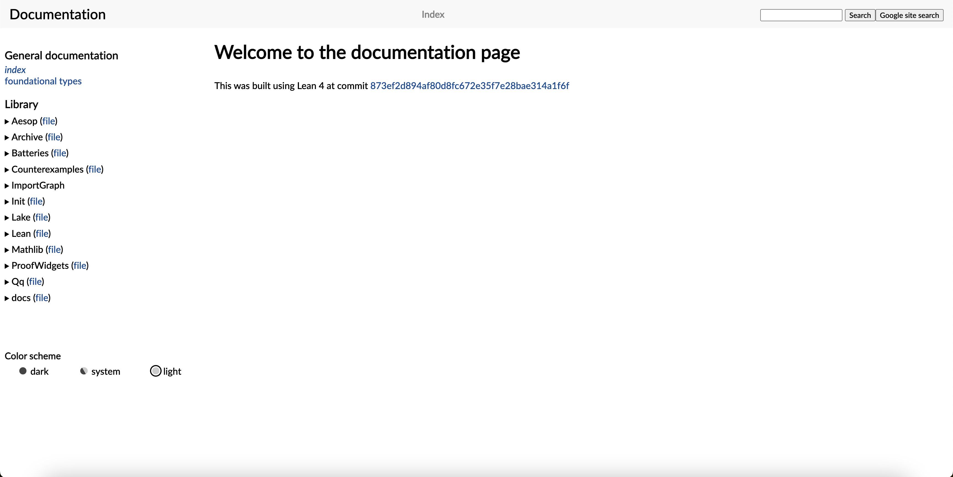Open the docs file link
This screenshot has height=477, width=953.
click(x=42, y=298)
